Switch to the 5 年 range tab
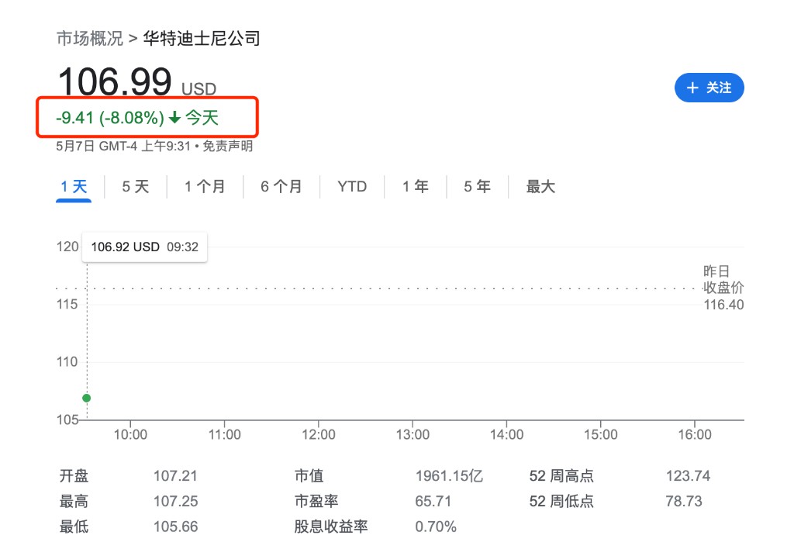The height and width of the screenshot is (549, 794). pyautogui.click(x=478, y=187)
